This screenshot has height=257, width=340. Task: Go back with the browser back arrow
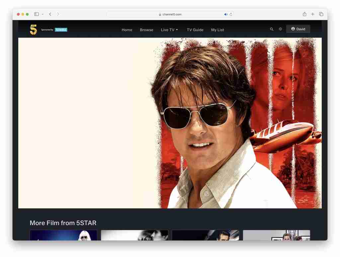[50, 14]
